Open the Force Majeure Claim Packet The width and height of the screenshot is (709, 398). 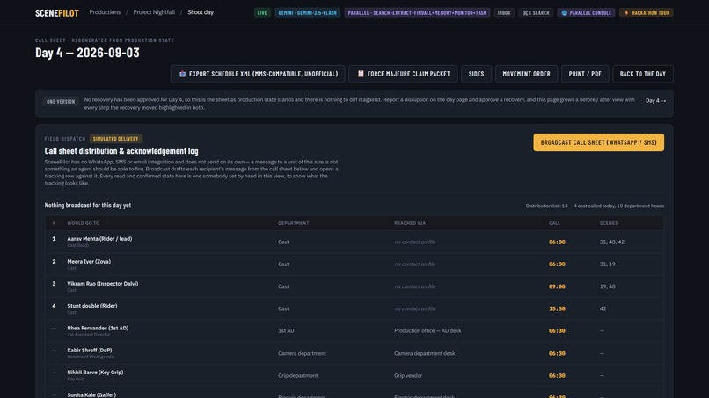point(403,74)
